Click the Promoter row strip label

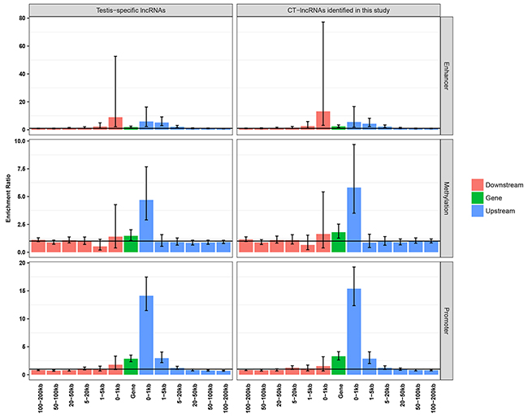coord(447,319)
